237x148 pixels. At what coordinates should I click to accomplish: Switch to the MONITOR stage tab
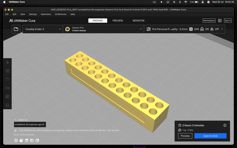pyautogui.click(x=138, y=21)
